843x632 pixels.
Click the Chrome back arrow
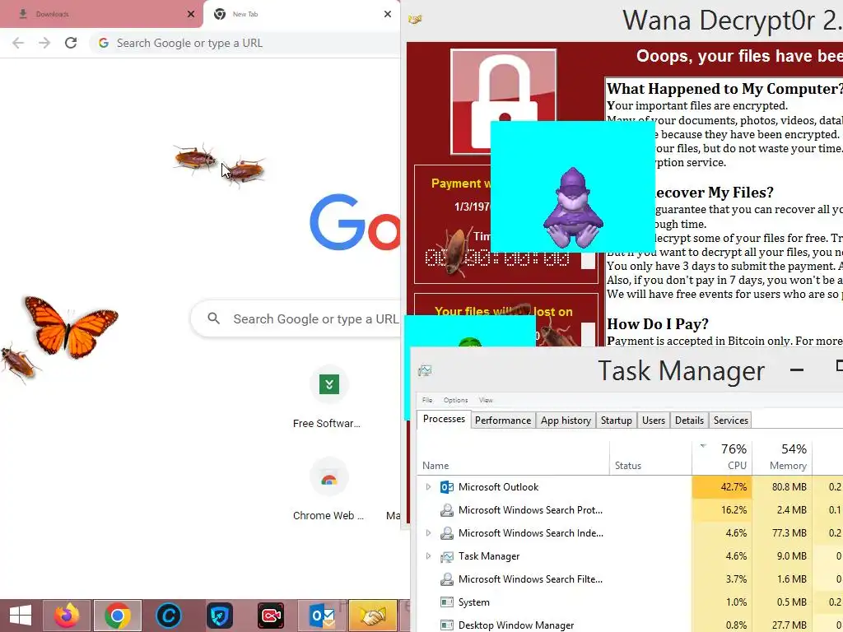coord(18,43)
